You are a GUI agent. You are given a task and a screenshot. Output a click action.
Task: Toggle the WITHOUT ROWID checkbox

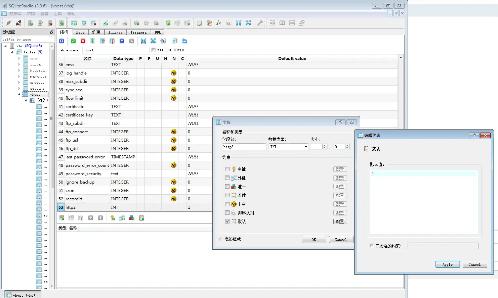click(x=154, y=50)
